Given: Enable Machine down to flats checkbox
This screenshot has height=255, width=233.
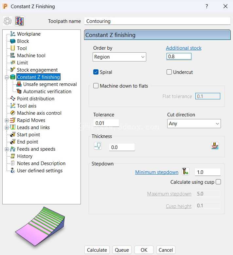Looking at the screenshot, I should 96,86.
